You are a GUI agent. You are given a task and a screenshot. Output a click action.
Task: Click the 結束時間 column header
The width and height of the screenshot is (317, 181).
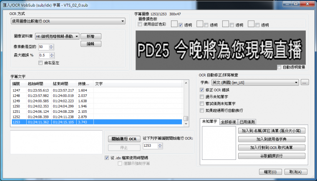point(64,84)
